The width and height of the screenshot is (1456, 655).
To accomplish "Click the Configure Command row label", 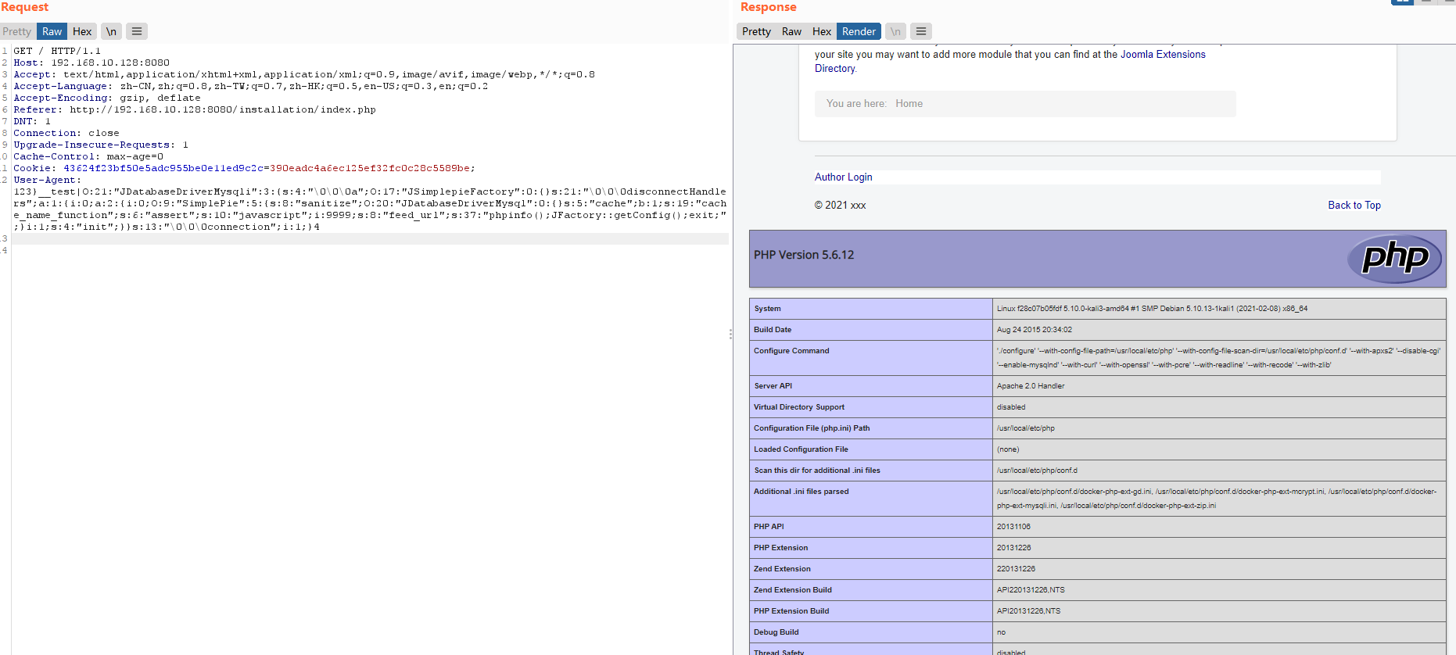I will [x=791, y=351].
